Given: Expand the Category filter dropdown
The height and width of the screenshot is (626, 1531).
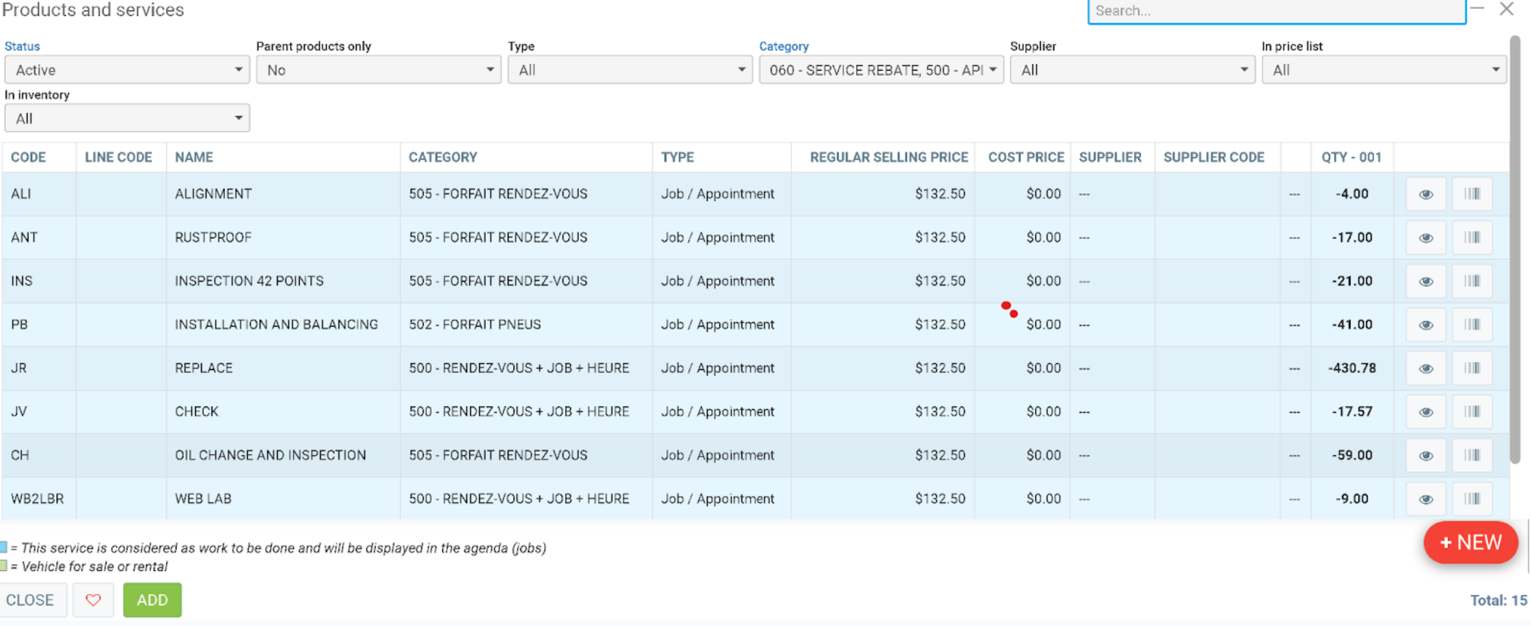Looking at the screenshot, I should pyautogui.click(x=881, y=70).
